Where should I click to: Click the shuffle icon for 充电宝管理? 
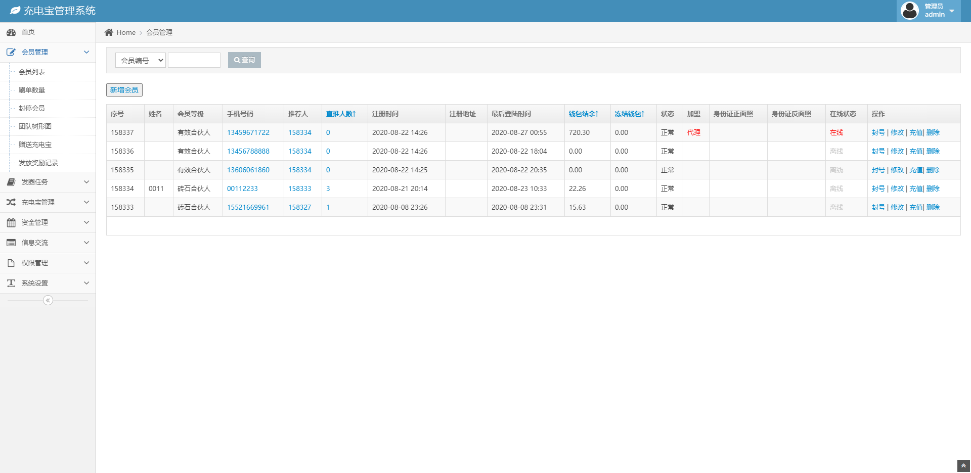tap(11, 202)
